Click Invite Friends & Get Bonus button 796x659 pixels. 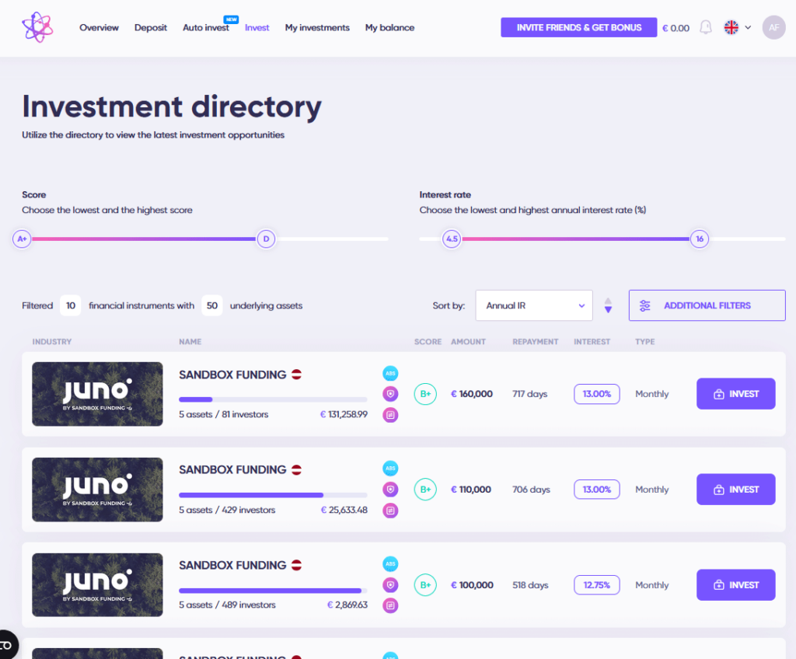tap(578, 27)
